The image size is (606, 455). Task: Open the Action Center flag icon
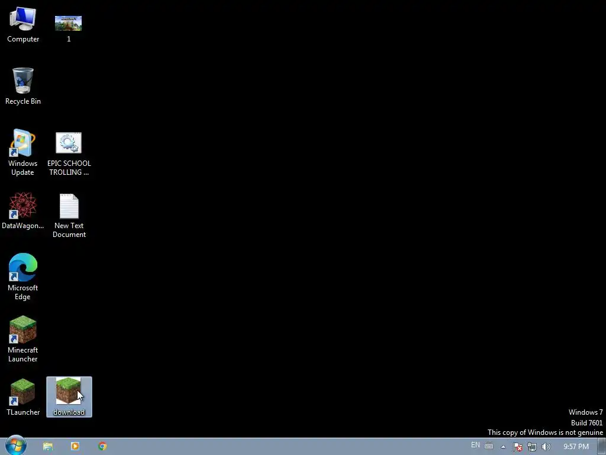[517, 447]
